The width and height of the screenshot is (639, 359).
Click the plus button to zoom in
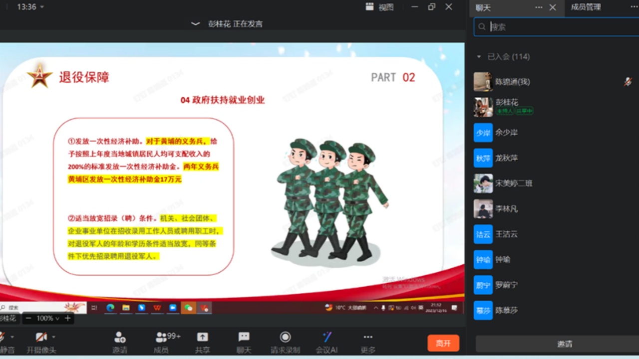(x=67, y=318)
